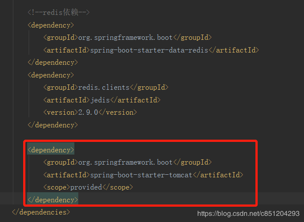The width and height of the screenshot is (304, 222).
Task: Open the blog.csdn.net watermark link
Action: pyautogui.click(x=248, y=214)
